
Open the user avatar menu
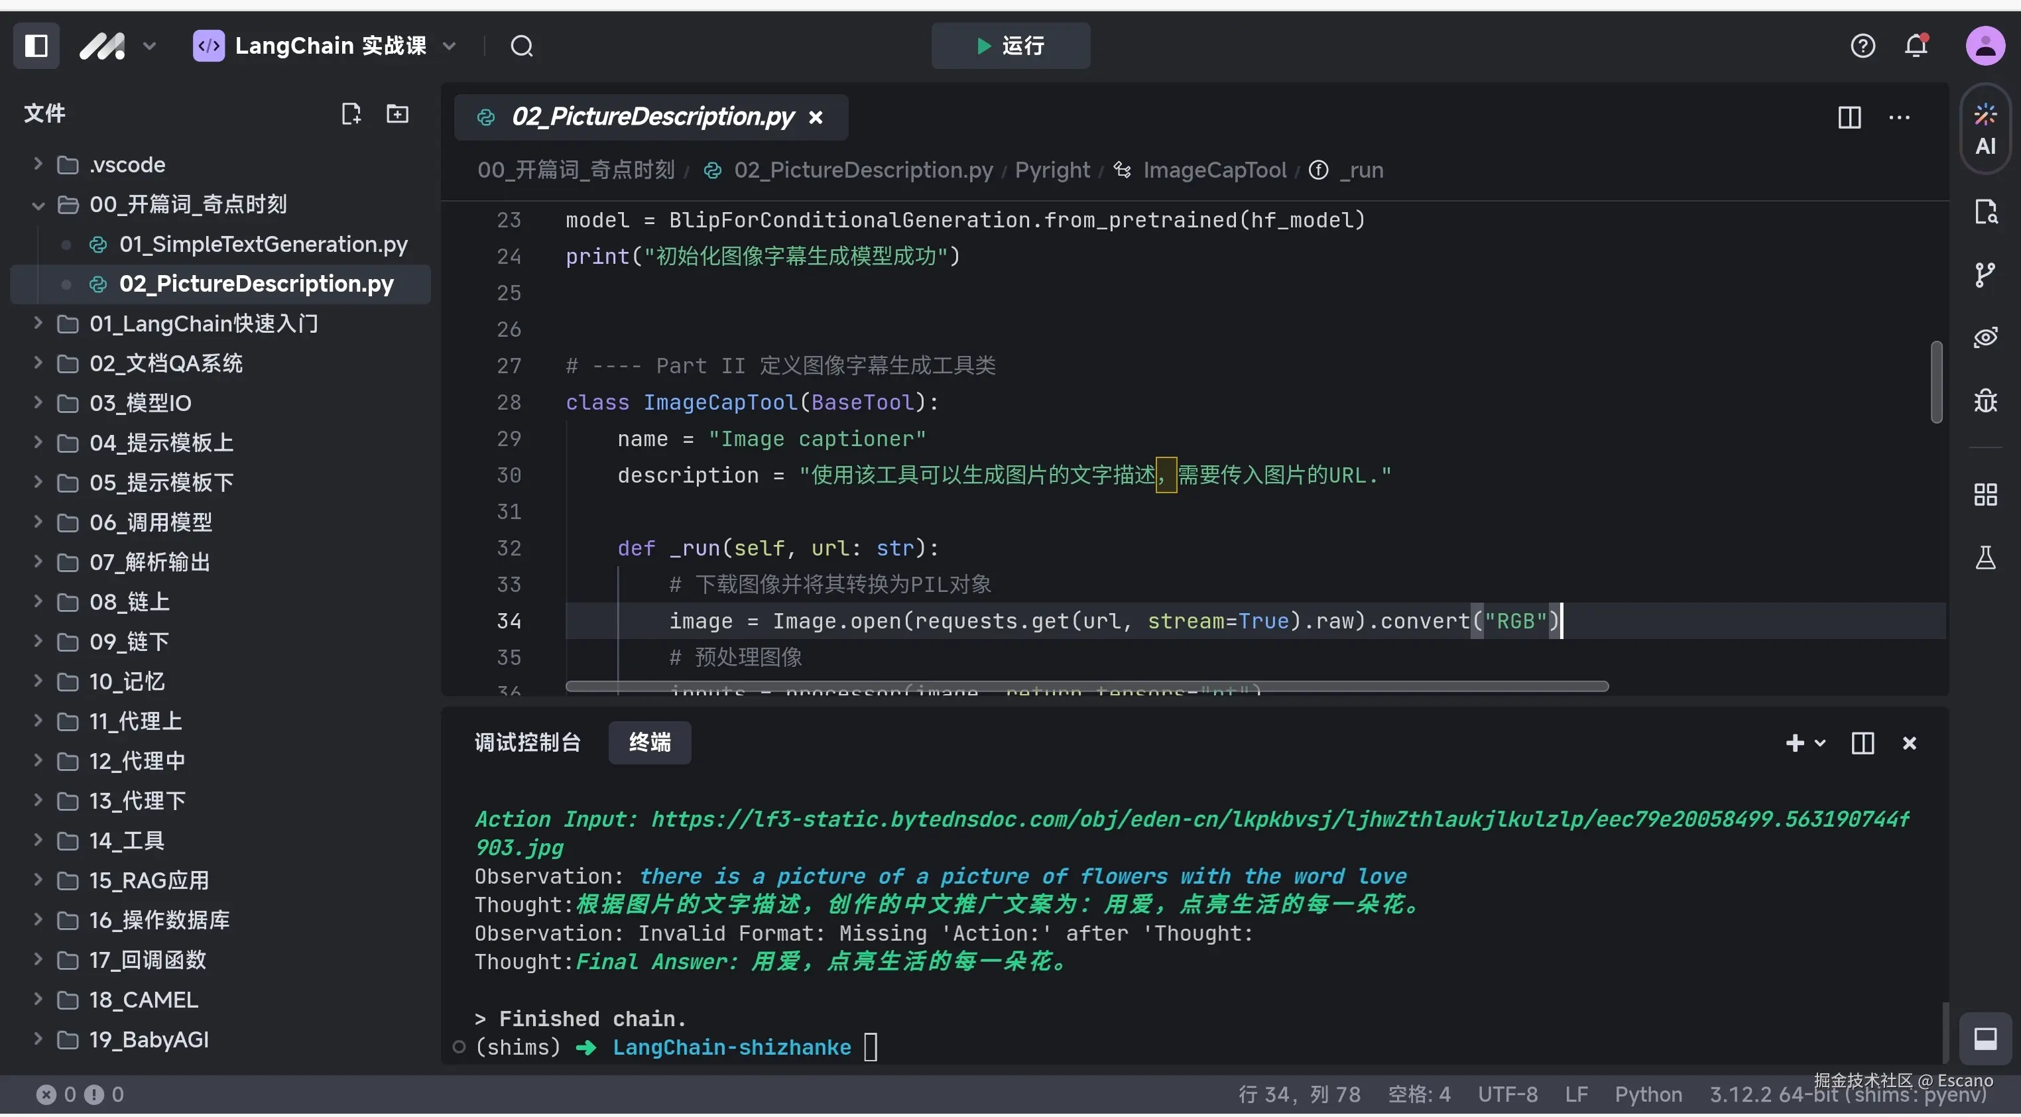click(1985, 46)
